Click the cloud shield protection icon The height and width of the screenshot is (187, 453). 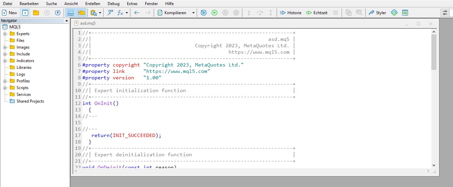click(394, 12)
